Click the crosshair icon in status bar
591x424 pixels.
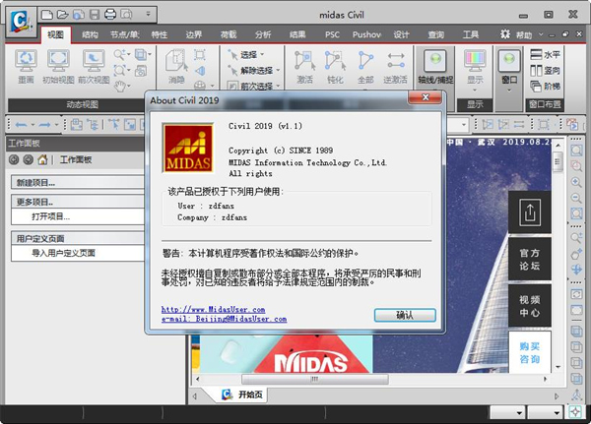(575, 412)
